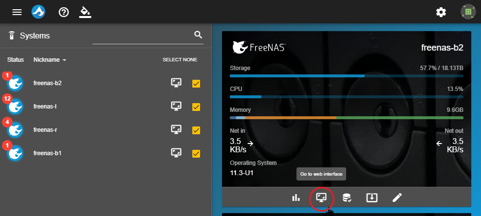Click the search magnifier in Systems panel
The width and height of the screenshot is (481, 216).
198,35
